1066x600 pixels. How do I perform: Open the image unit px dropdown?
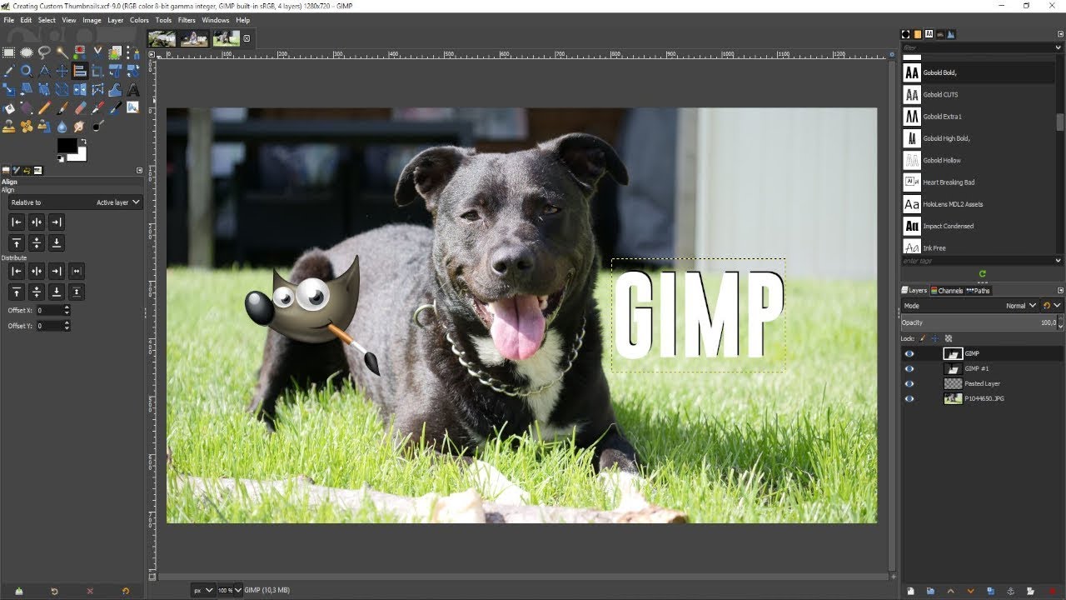pyautogui.click(x=203, y=590)
